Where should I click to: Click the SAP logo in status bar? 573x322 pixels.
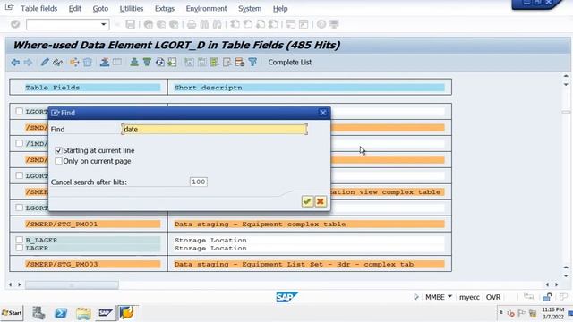(x=286, y=297)
